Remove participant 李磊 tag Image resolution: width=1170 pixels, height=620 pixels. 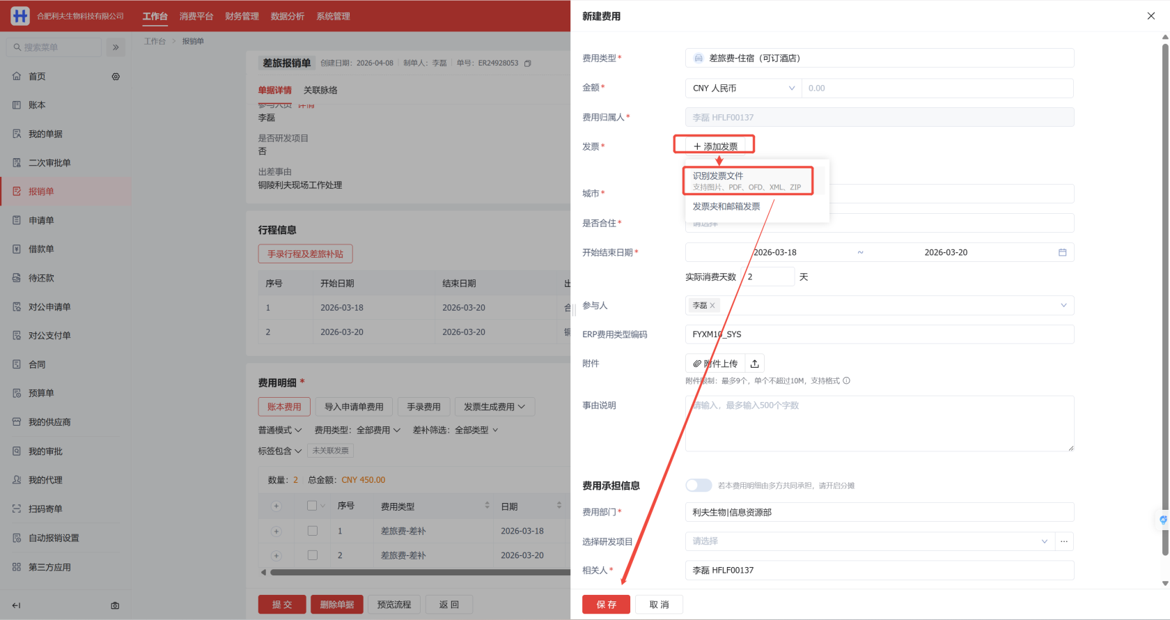point(712,305)
